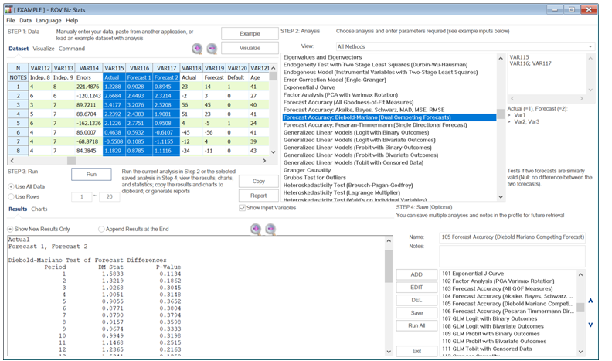Viewport: 612px width, 361px height.
Task: Click the dataset horizontal scrollbar thumb
Action: 71,160
